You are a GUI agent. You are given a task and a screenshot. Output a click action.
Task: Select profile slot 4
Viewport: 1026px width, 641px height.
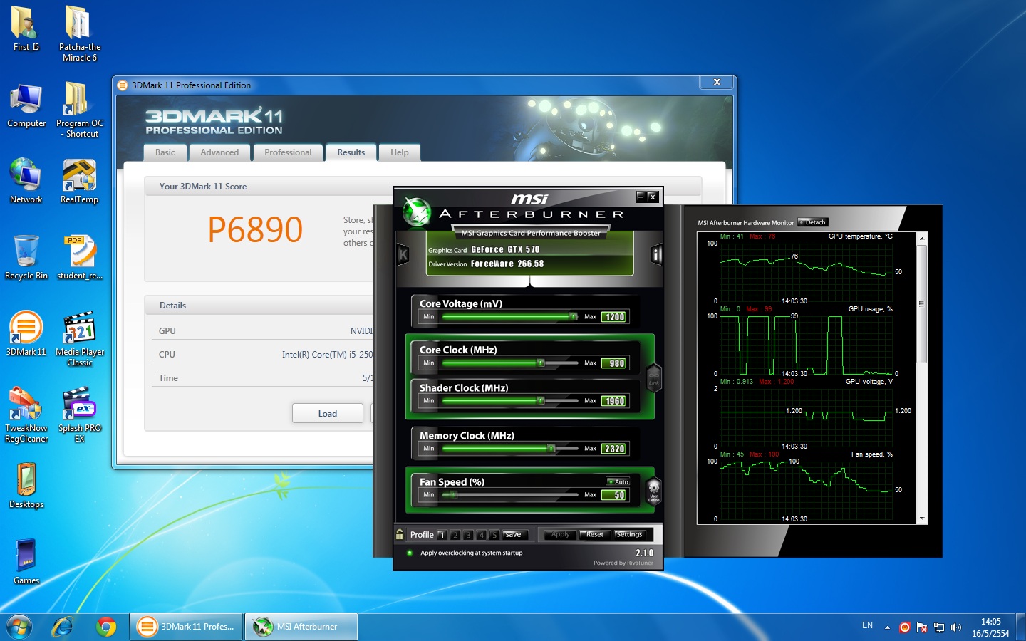pos(482,534)
